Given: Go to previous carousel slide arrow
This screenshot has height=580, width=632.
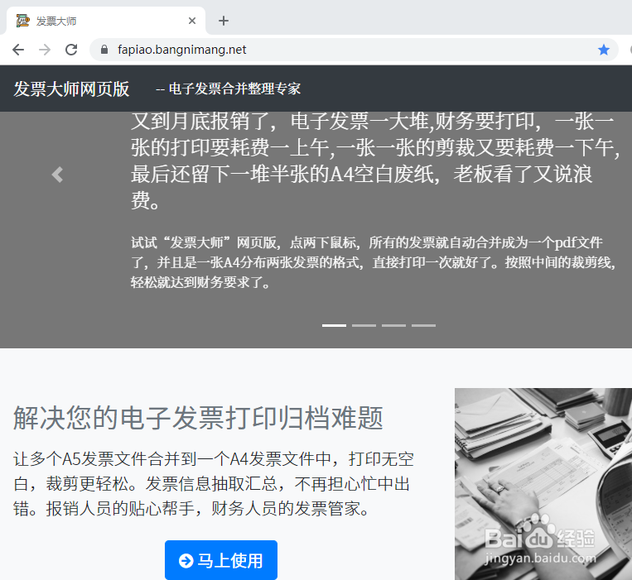Looking at the screenshot, I should pos(58,175).
